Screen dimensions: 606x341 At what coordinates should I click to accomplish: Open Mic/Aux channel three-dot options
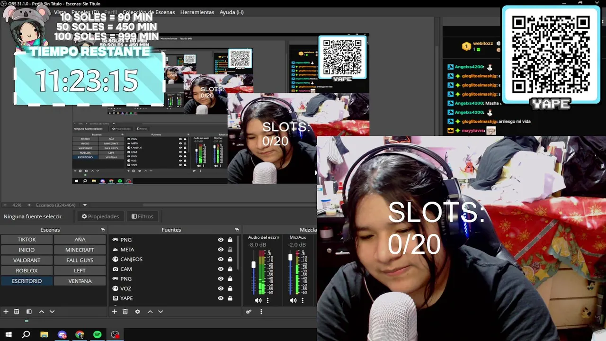(x=303, y=300)
